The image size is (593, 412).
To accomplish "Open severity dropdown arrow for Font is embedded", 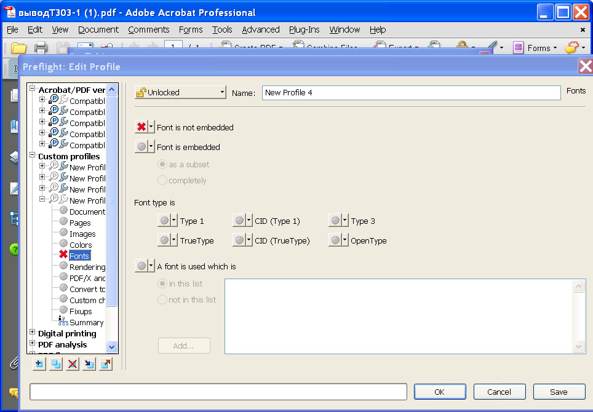I will pos(151,146).
